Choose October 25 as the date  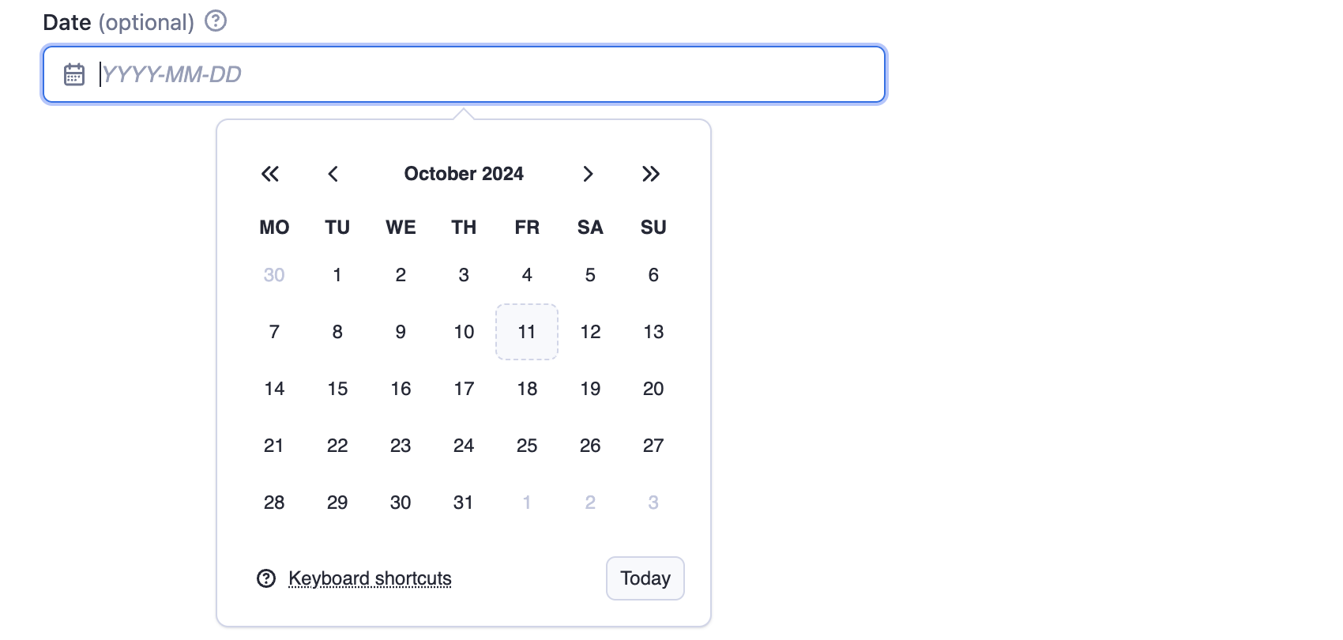pyautogui.click(x=527, y=446)
